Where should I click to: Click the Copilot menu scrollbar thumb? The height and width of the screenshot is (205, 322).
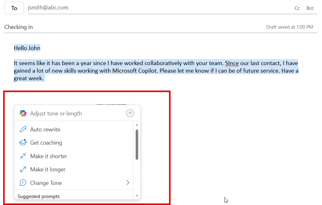[137, 144]
